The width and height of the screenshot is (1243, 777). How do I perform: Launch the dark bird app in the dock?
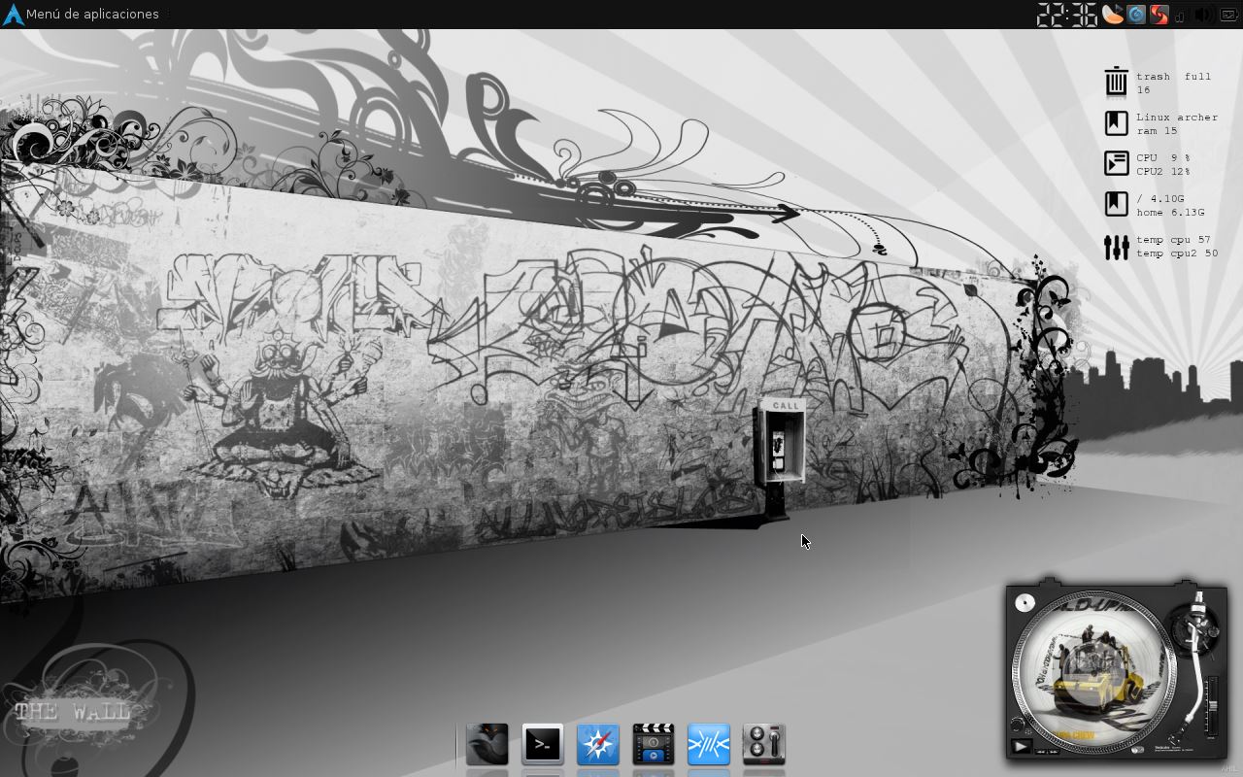(487, 745)
